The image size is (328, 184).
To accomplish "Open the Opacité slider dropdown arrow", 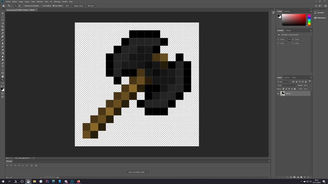I will click(309, 85).
